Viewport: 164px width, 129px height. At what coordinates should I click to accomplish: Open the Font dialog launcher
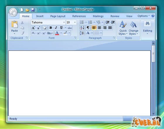pyautogui.click(x=75, y=38)
